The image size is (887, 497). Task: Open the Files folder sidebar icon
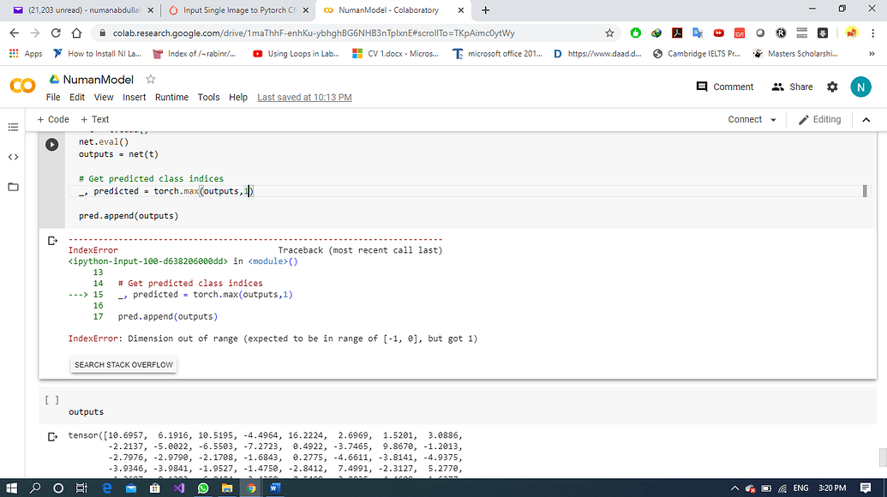(13, 187)
